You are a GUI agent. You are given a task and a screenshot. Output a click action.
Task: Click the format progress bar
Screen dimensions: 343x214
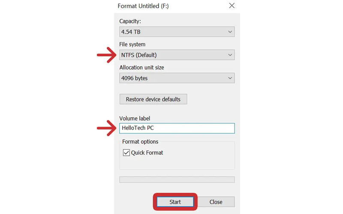(177, 180)
